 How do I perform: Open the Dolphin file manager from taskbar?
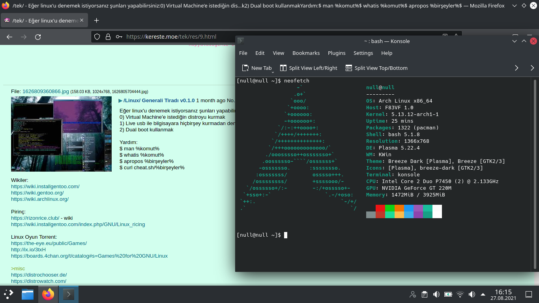(x=28, y=294)
